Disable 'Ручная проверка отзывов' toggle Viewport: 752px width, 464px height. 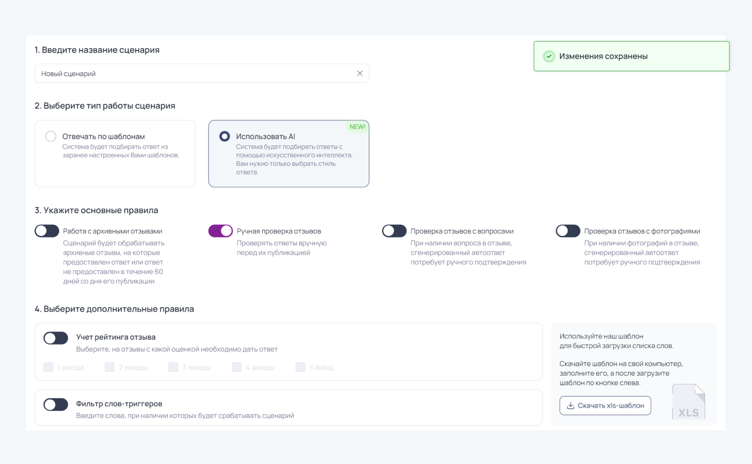pos(221,231)
